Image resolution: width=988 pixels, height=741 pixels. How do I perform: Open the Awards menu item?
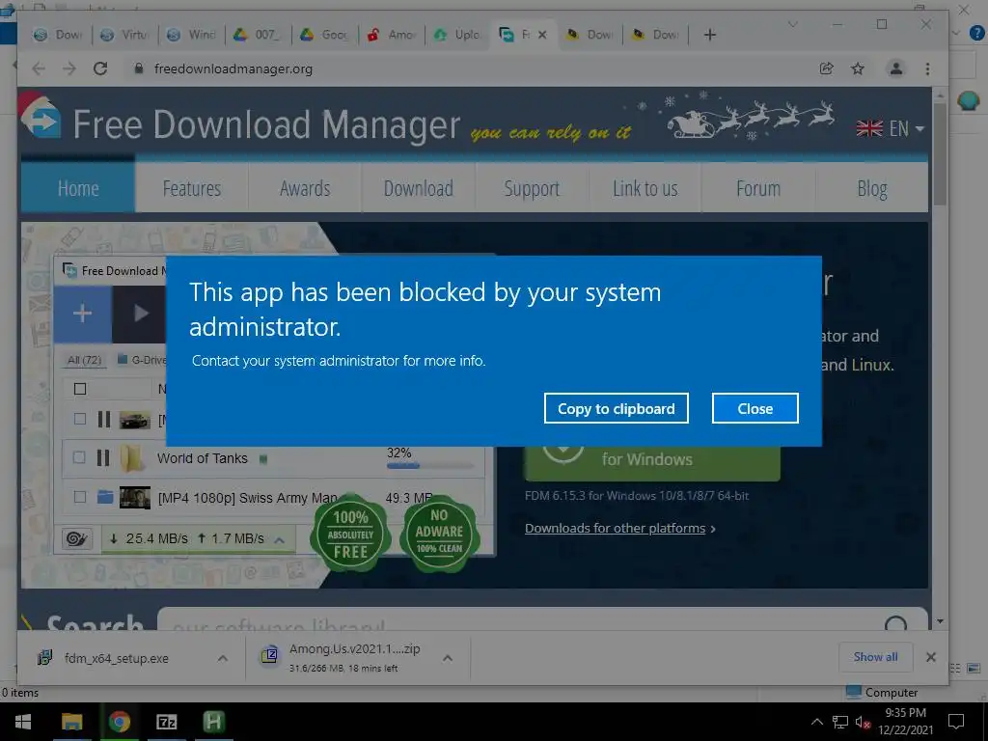305,188
